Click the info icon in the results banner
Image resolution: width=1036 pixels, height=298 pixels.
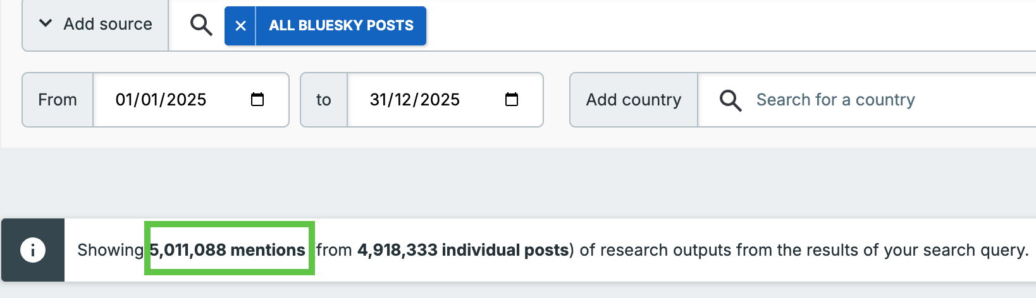(33, 250)
